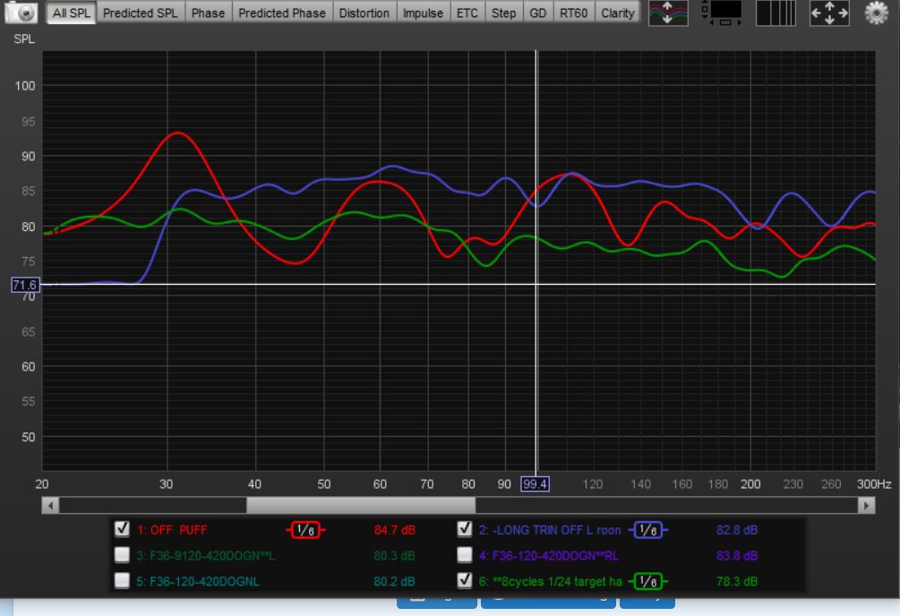
Task: Show the 4: F36-120-420DOGN**RL trace
Action: click(465, 555)
